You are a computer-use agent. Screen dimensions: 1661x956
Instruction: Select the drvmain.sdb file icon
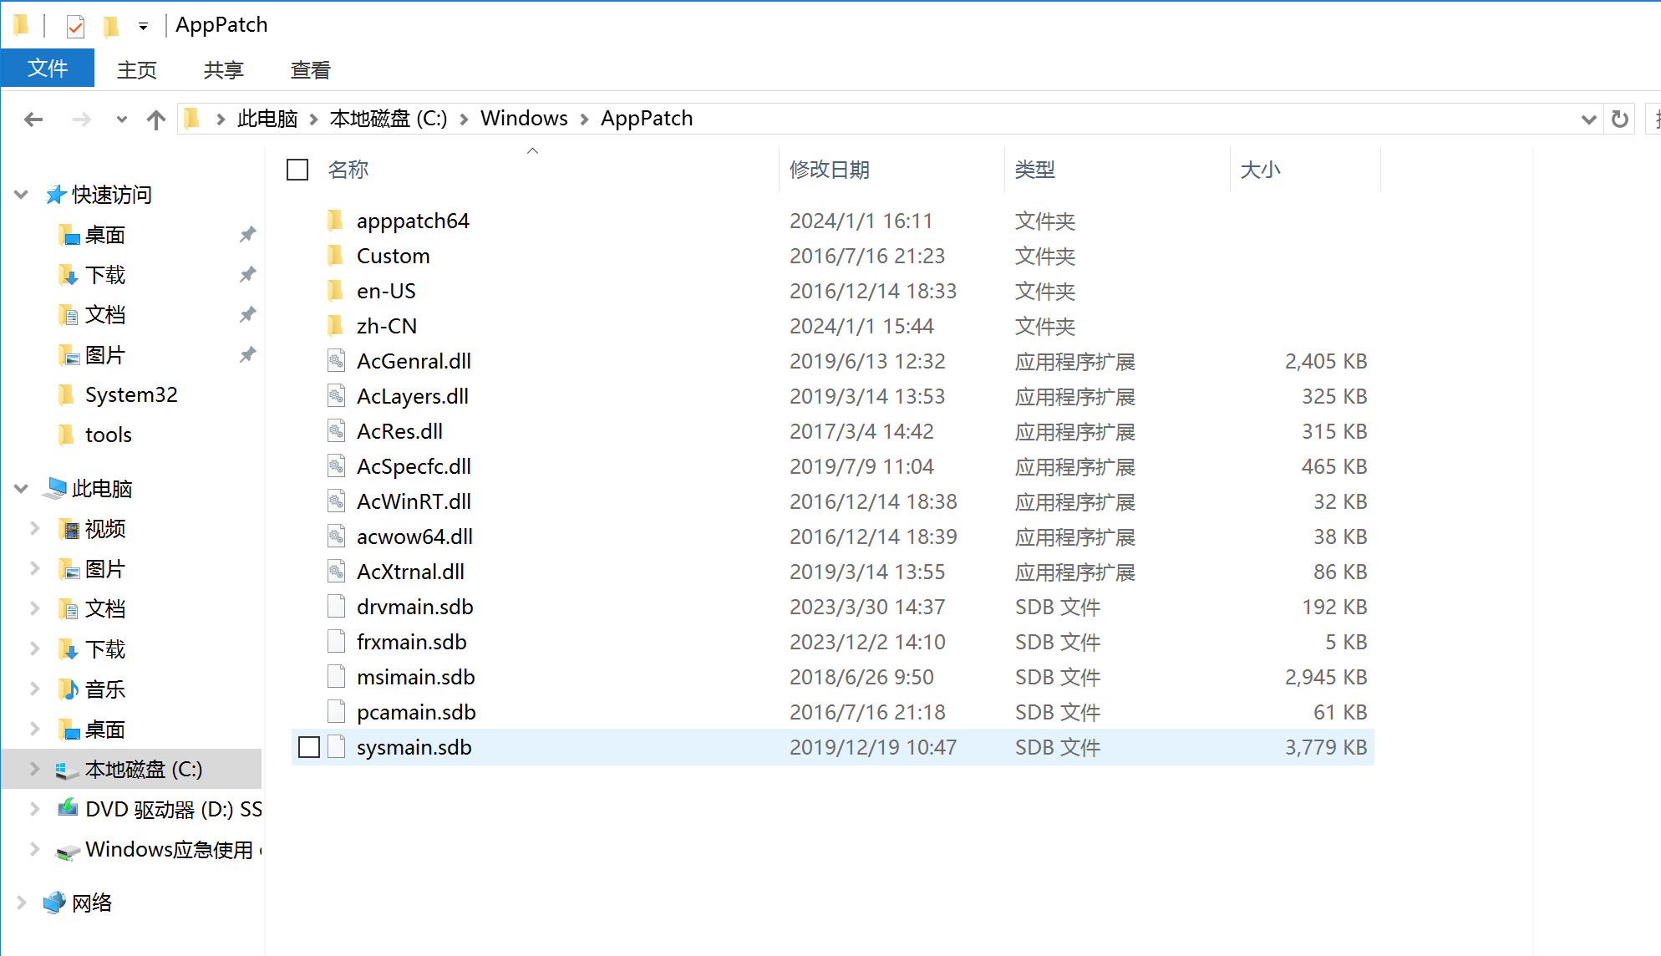tap(336, 607)
